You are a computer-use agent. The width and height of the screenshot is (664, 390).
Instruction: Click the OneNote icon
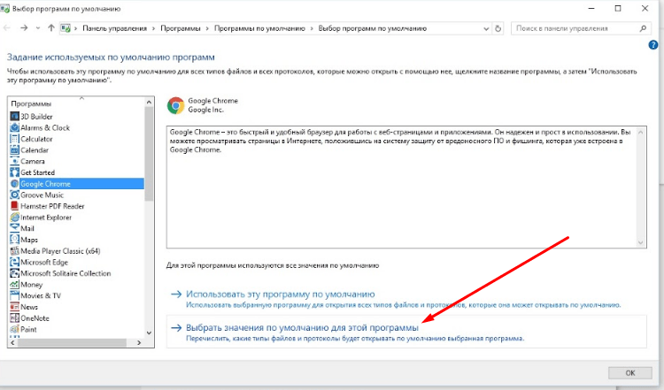(14, 318)
